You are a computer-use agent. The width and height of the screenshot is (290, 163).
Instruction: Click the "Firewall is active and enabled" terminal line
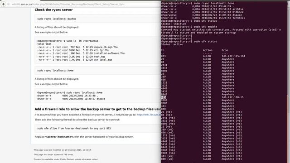pyautogui.click(x=198, y=33)
